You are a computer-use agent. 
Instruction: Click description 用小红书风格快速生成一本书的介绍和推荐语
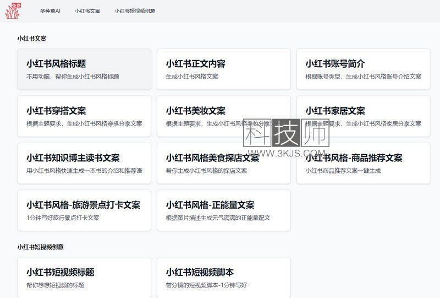coord(84,171)
